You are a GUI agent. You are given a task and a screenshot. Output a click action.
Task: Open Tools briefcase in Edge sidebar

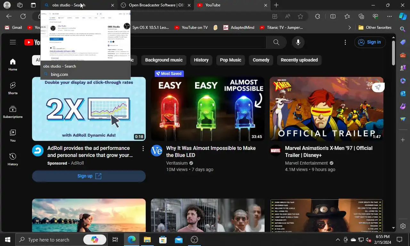click(403, 55)
